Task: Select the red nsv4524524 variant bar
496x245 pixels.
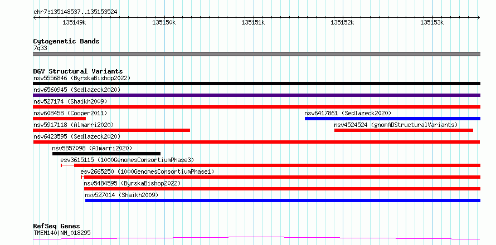Action: (x=403, y=130)
